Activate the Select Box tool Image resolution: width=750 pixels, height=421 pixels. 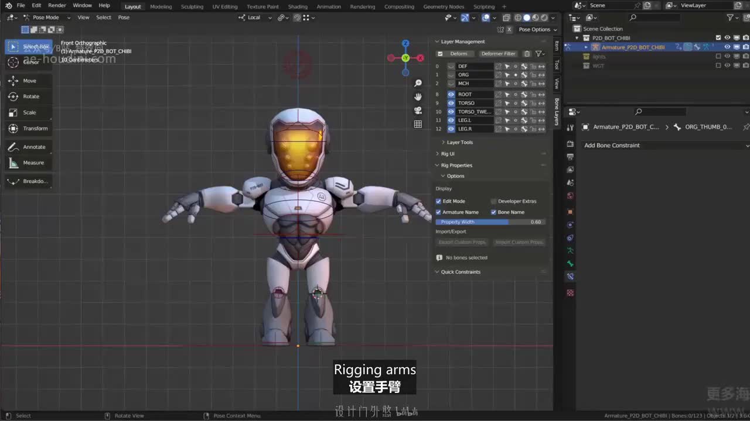pyautogui.click(x=28, y=46)
